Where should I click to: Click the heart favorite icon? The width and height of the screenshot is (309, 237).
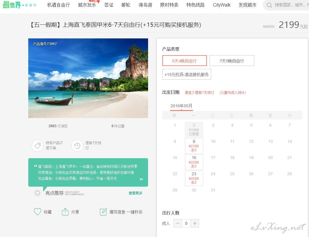pyautogui.click(x=37, y=212)
